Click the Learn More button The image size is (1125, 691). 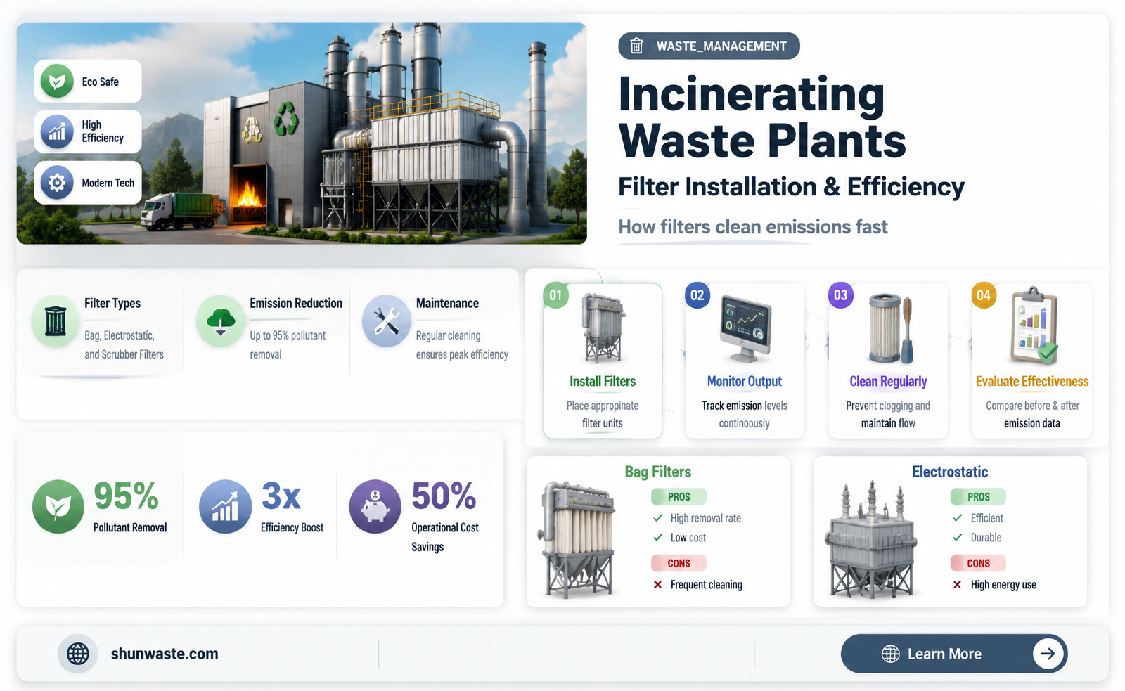[x=954, y=654]
